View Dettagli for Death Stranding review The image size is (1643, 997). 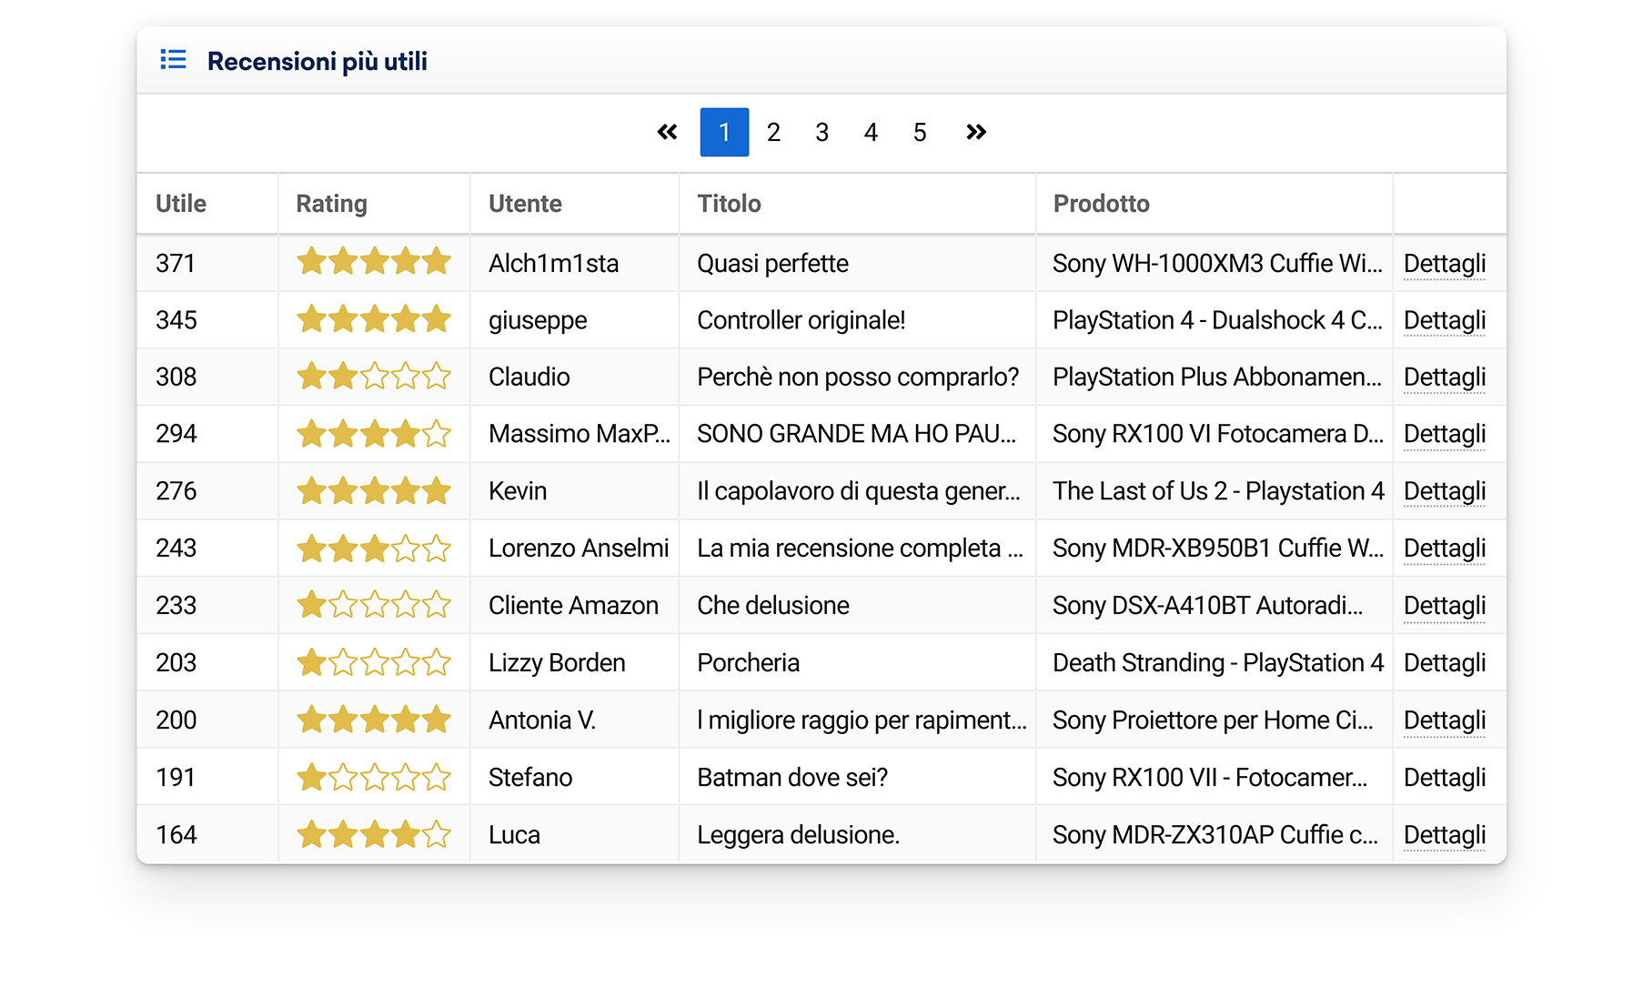click(1444, 663)
